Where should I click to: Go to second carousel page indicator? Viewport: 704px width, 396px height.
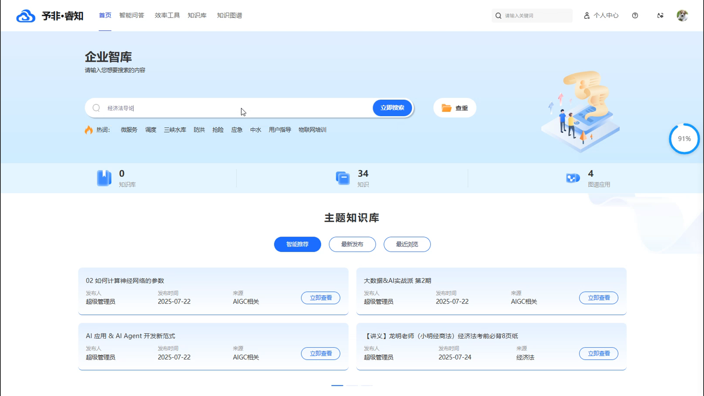tap(352, 385)
